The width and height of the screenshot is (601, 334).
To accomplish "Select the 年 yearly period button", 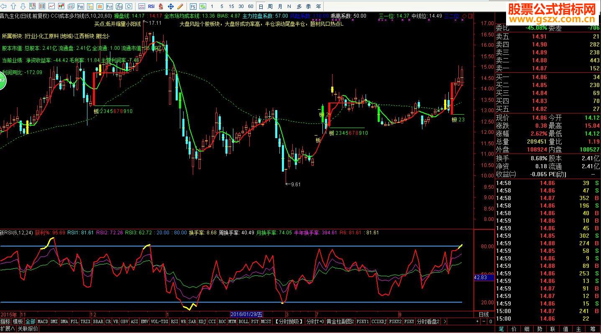I will [319, 6].
